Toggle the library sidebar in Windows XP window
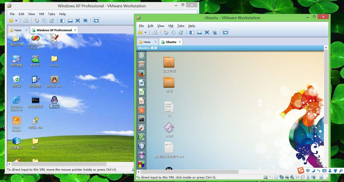344x182 pixels. click(63, 21)
